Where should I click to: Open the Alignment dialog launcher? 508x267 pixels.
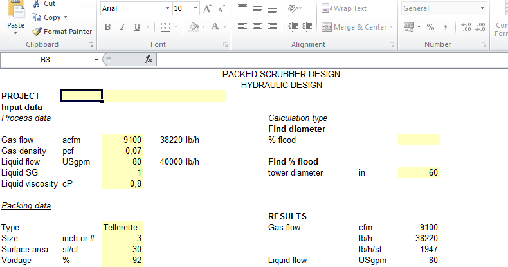392,45
